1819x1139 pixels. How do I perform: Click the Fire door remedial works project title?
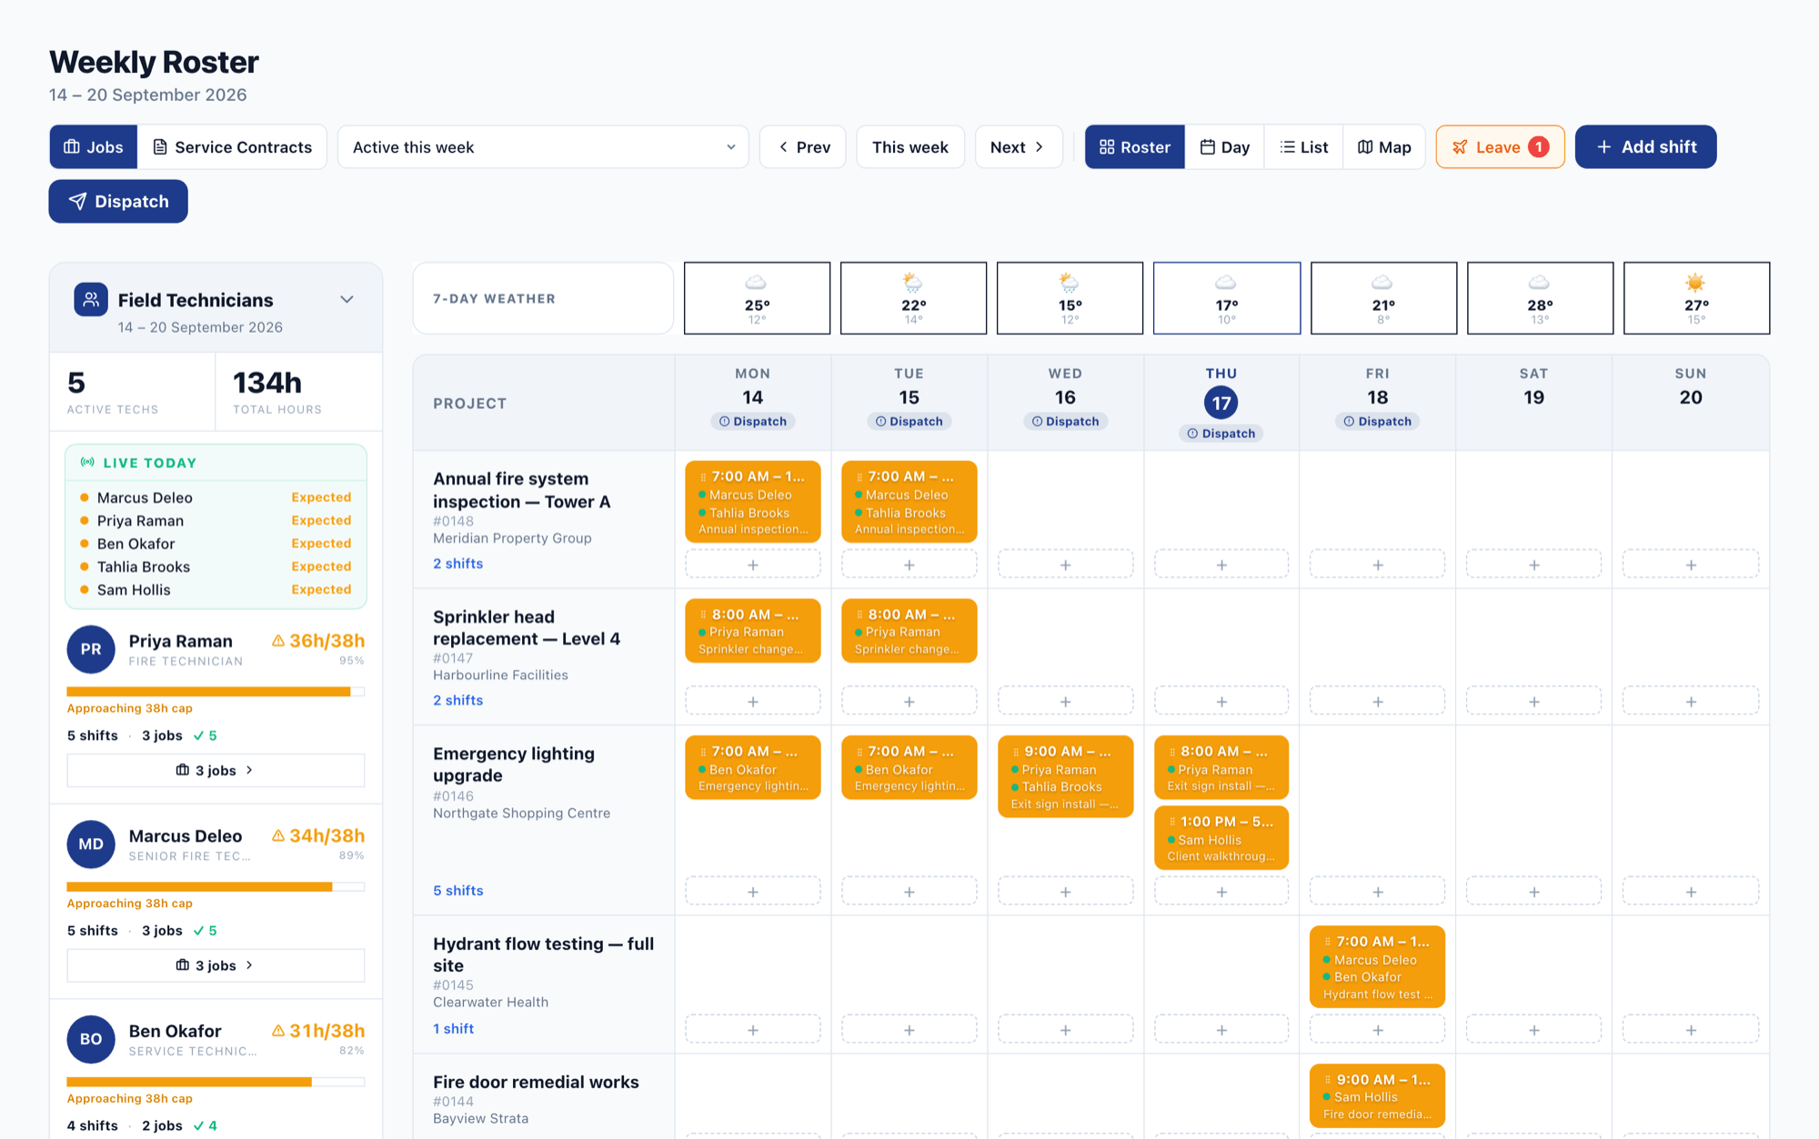536,1082
